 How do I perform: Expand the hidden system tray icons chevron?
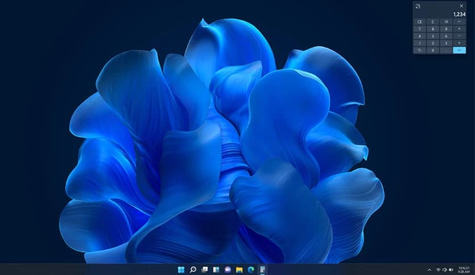click(x=429, y=270)
